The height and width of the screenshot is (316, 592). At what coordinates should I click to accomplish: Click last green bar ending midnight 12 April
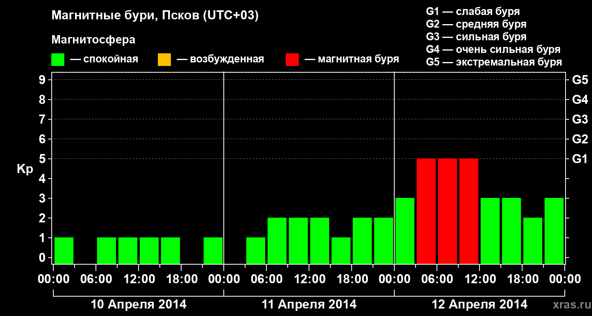(x=554, y=231)
